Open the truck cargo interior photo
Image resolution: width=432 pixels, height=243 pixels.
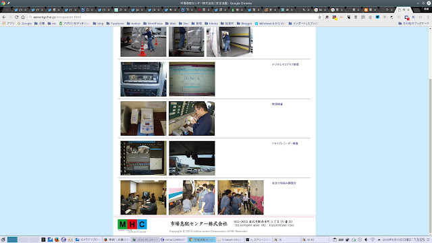pyautogui.click(x=230, y=42)
